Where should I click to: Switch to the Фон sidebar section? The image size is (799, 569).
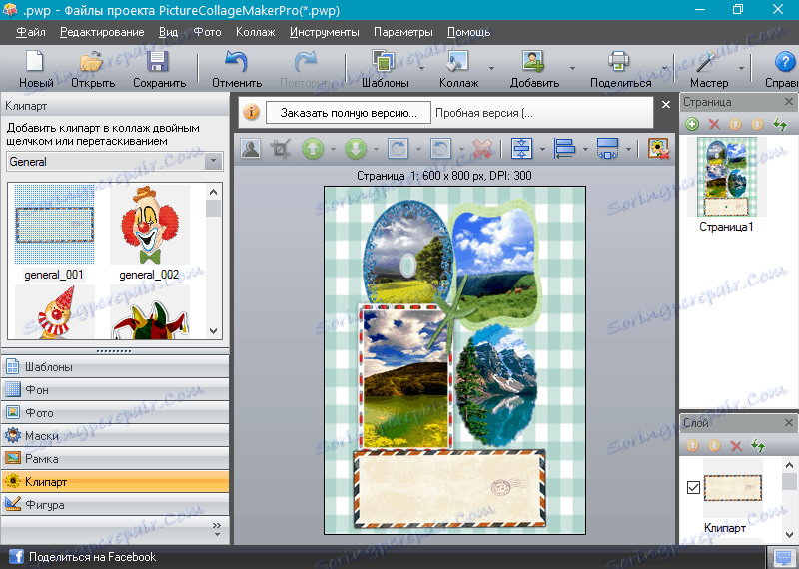click(x=115, y=389)
